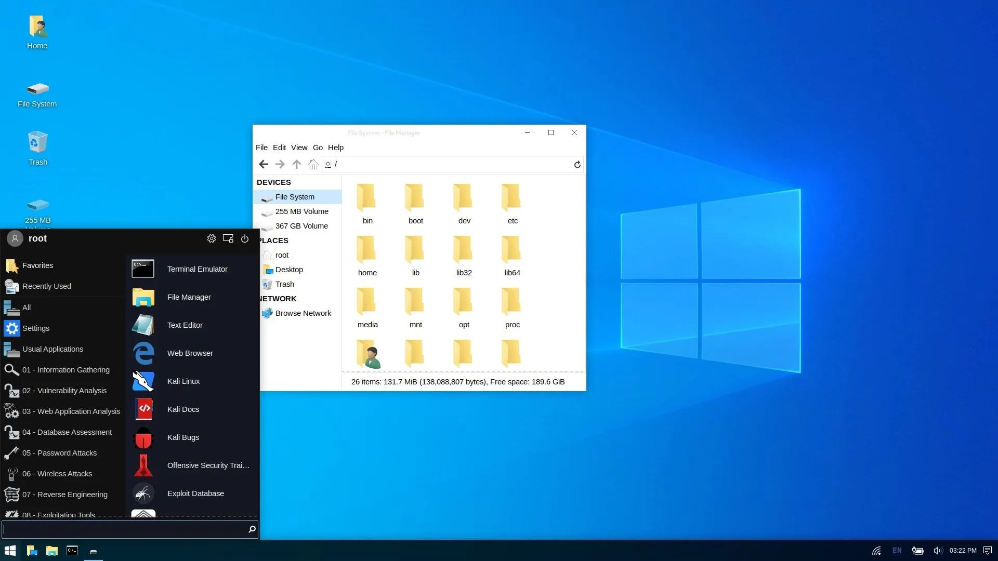Select the Settings category

pyautogui.click(x=63, y=328)
